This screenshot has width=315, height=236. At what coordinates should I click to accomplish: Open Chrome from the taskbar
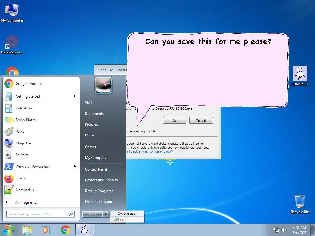pyautogui.click(x=65, y=230)
